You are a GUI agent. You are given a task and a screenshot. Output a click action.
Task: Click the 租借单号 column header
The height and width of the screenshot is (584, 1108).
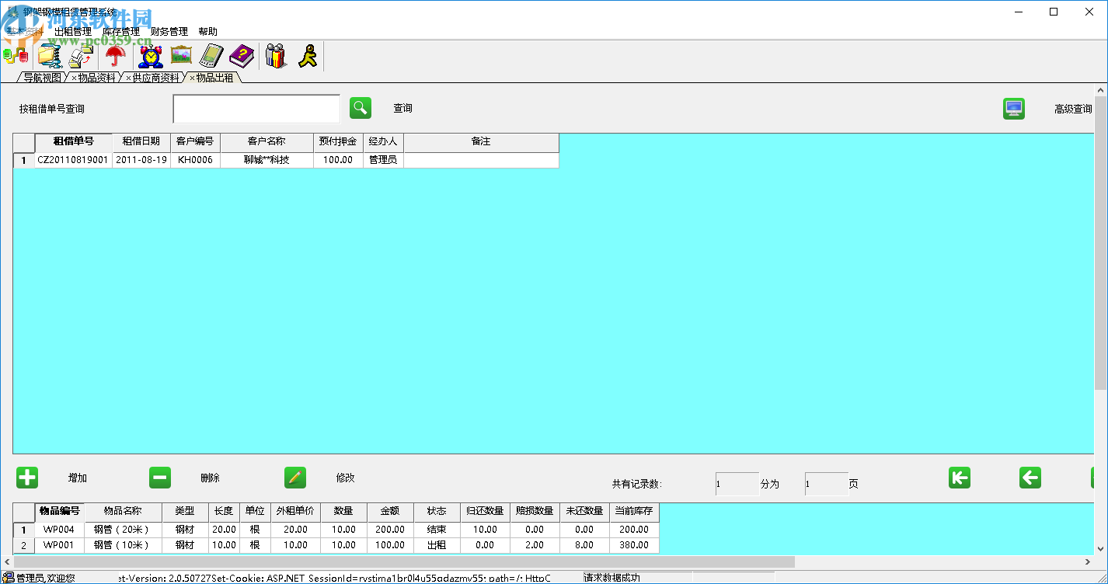pos(73,142)
